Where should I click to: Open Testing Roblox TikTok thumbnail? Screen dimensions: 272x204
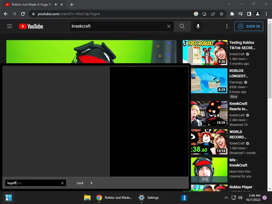click(x=205, y=53)
